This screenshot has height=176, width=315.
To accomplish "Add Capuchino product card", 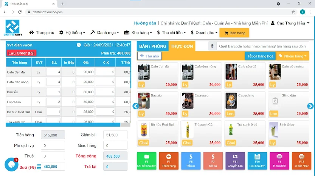I will point(245,104).
